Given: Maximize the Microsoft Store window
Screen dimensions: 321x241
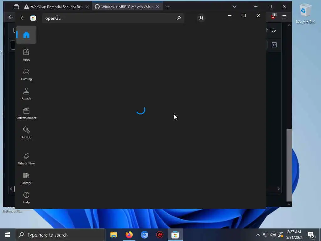Looking at the screenshot, I should click(x=244, y=15).
